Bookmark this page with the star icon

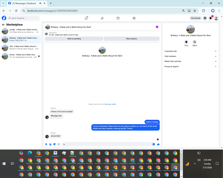(x=195, y=11)
